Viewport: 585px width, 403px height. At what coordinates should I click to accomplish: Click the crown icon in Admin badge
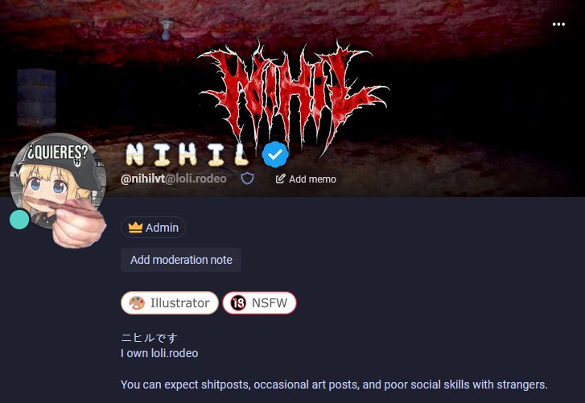click(x=135, y=228)
